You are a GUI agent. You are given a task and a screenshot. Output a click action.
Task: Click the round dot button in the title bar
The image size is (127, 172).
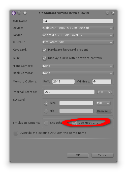19,13
